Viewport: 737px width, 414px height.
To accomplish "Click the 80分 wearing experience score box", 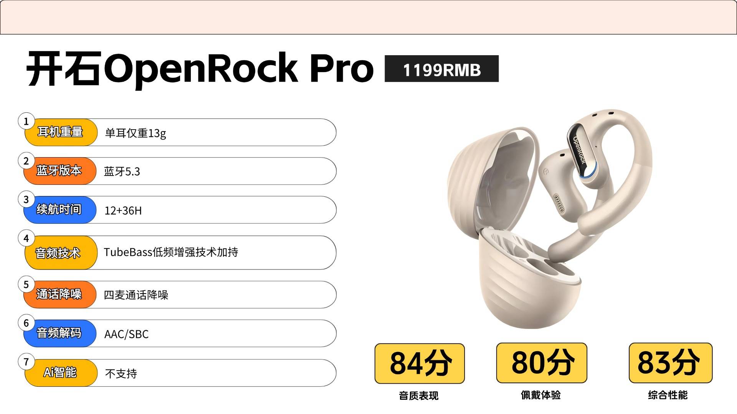I will pyautogui.click(x=542, y=363).
